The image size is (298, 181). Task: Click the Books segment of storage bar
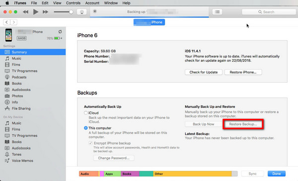(x=130, y=174)
